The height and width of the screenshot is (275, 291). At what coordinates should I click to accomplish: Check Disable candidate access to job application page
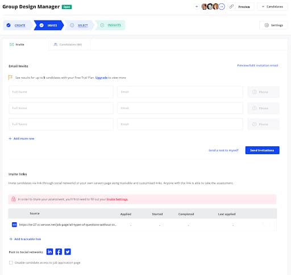[11, 263]
